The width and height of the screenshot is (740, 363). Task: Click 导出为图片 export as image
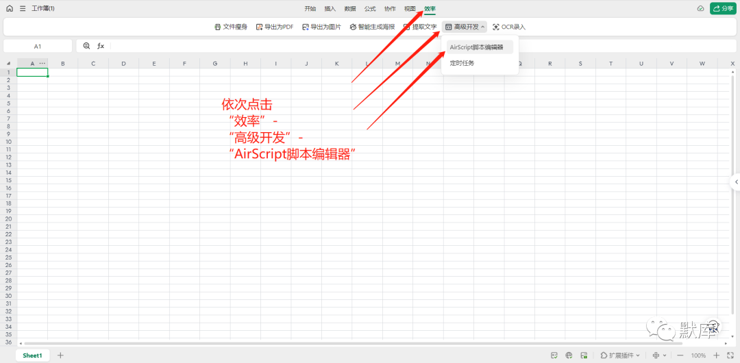point(322,27)
